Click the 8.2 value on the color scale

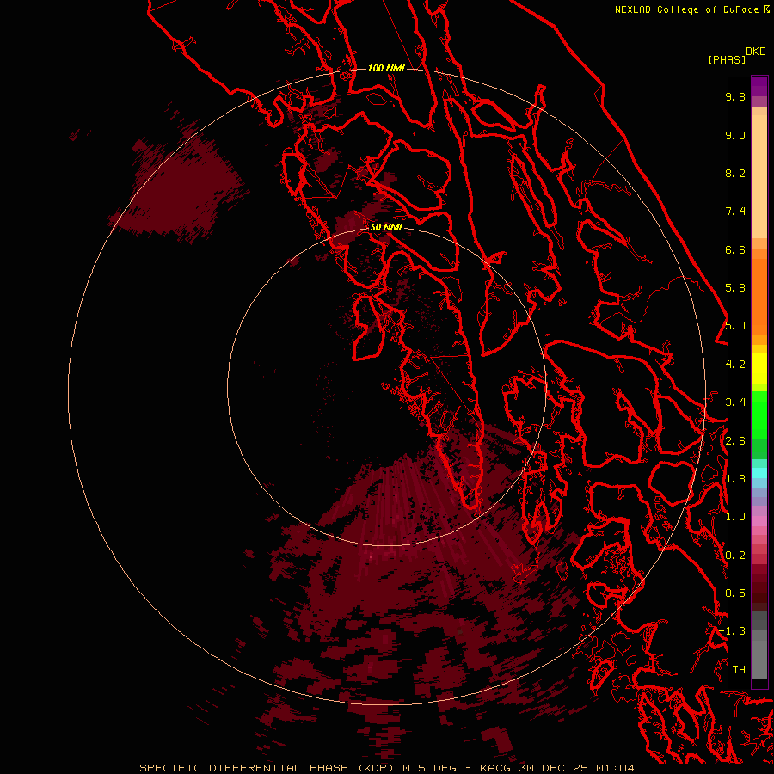pyautogui.click(x=735, y=173)
